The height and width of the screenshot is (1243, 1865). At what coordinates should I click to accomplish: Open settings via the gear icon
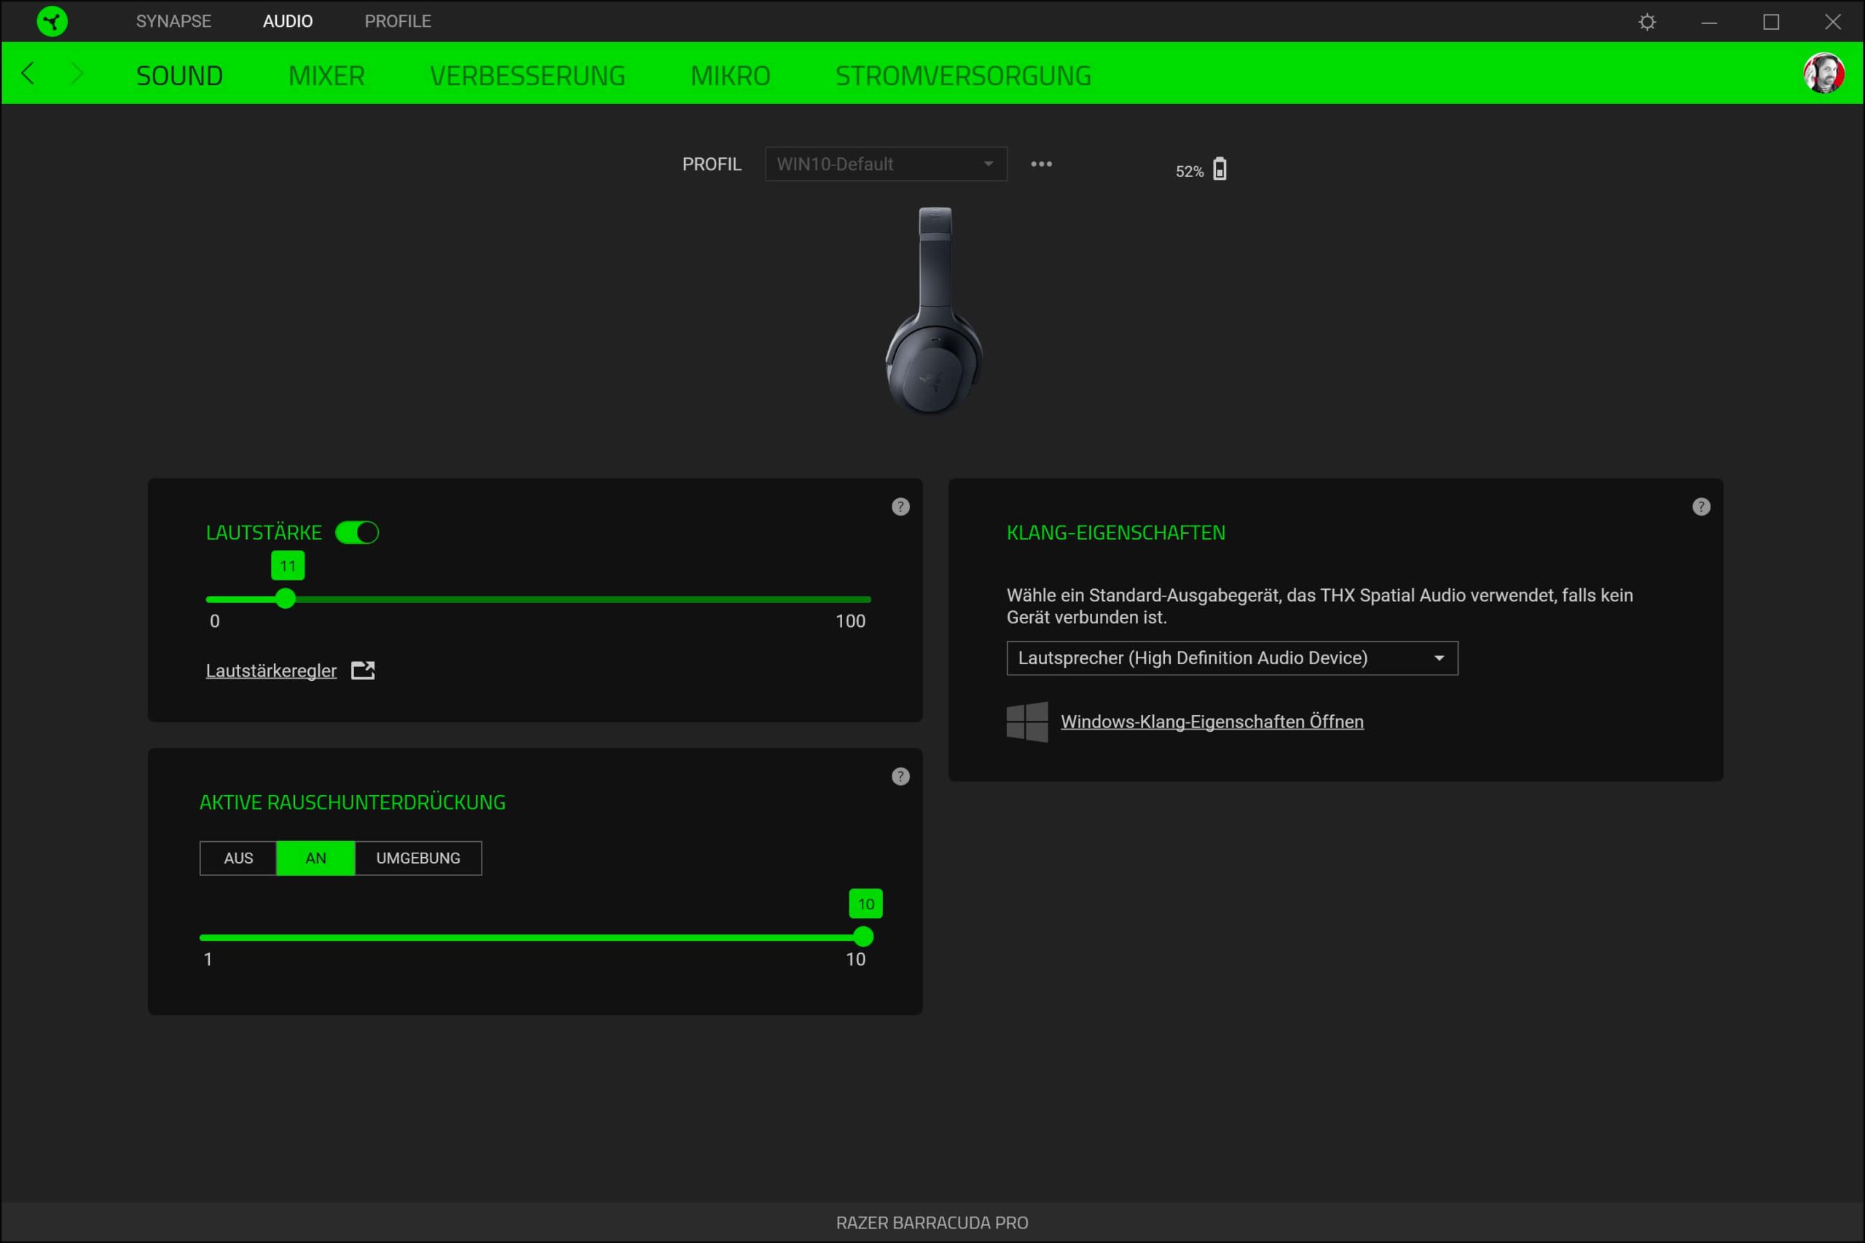(x=1647, y=21)
